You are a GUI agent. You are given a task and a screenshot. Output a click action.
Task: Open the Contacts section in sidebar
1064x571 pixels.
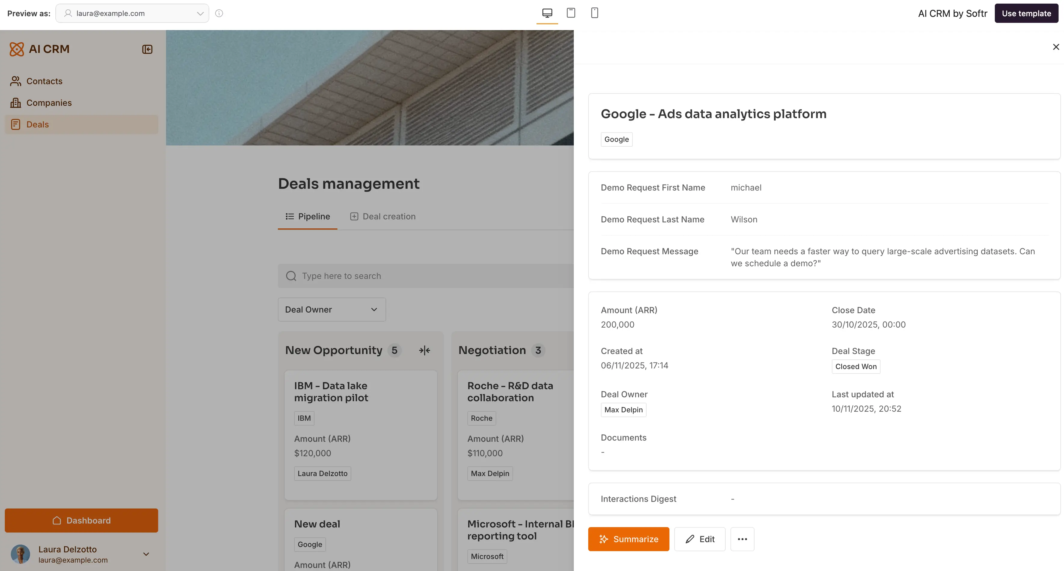click(44, 81)
